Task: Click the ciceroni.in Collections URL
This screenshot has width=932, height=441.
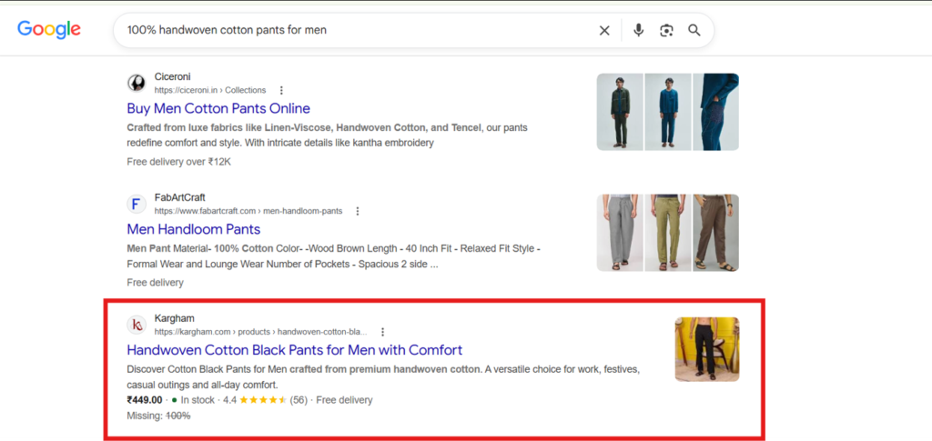Action: (210, 90)
